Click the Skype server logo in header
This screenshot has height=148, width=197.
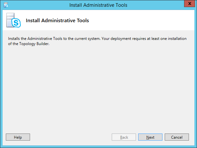[14, 20]
